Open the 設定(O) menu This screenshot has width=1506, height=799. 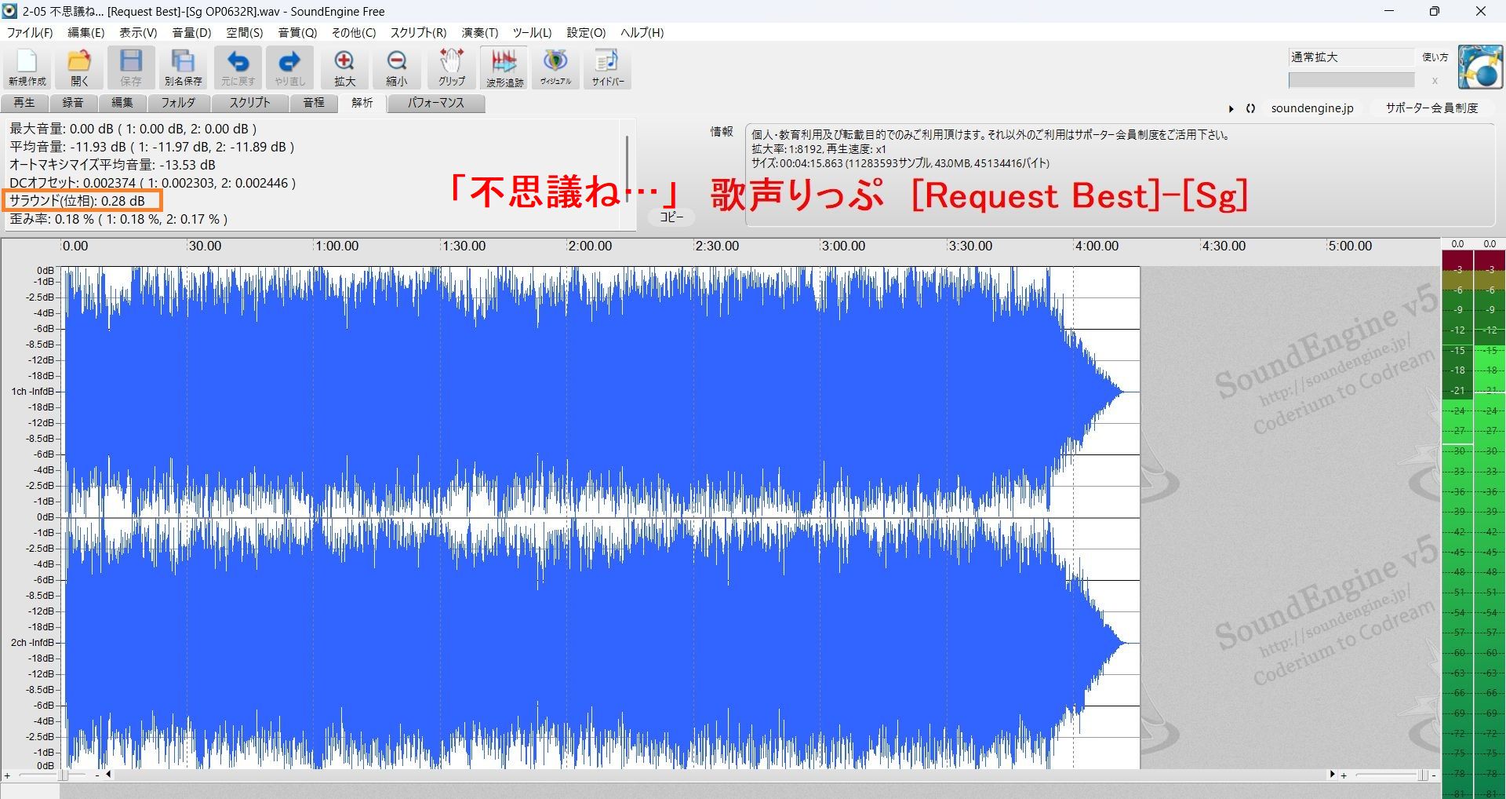point(586,32)
